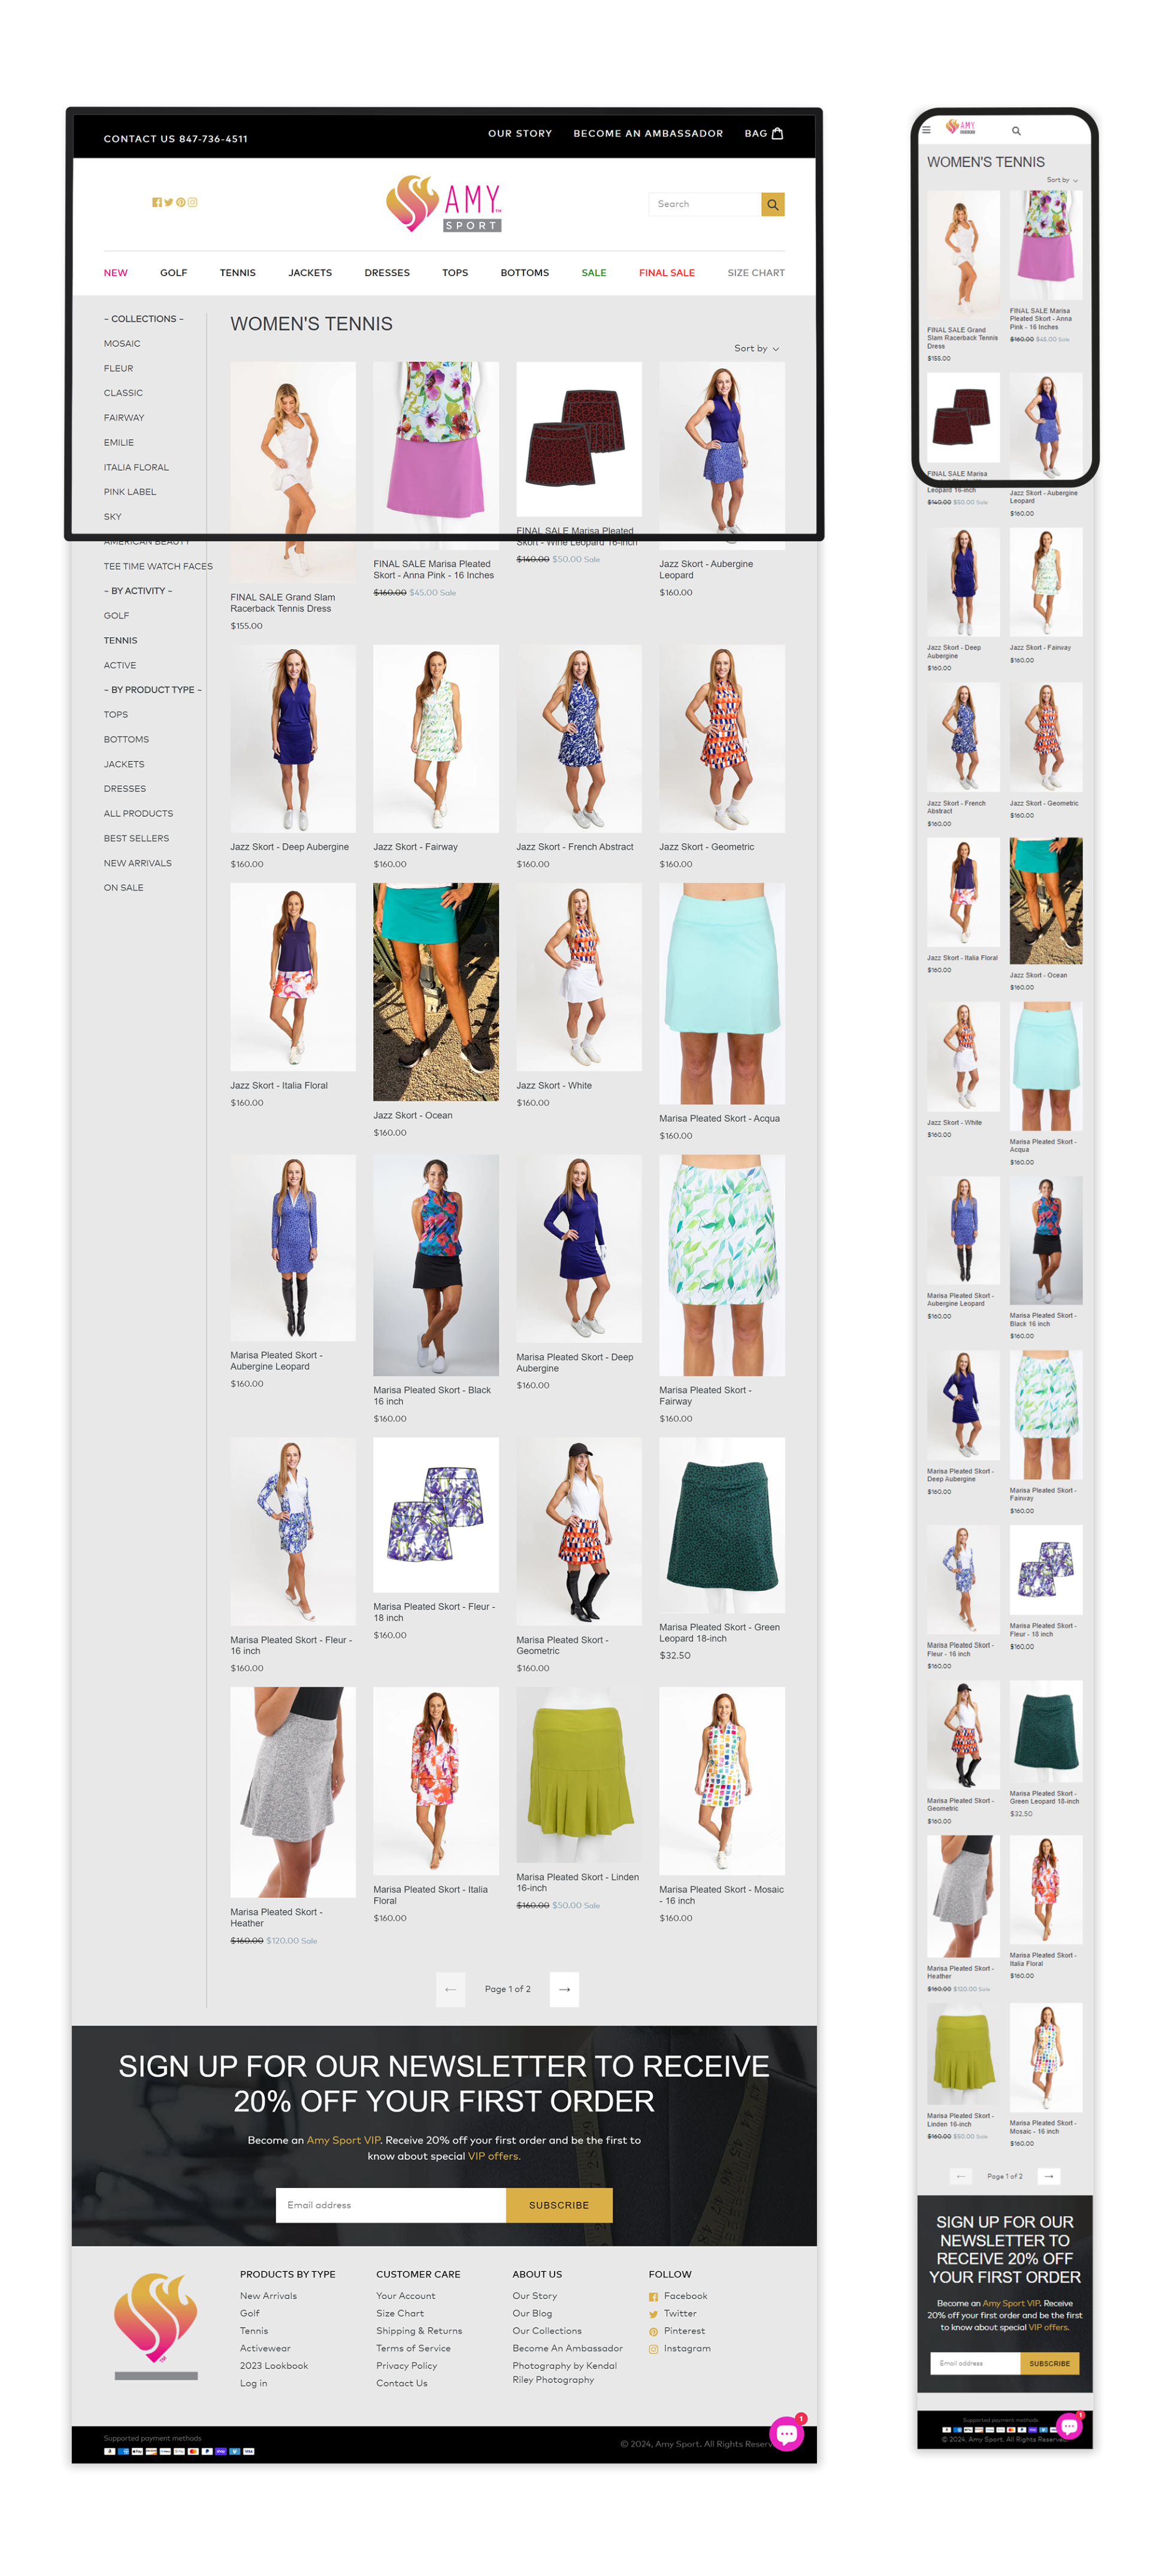This screenshot has height=2576, width=1150.
Task: Open Jazz Skort - Fairway desktop product image
Action: coord(435,738)
